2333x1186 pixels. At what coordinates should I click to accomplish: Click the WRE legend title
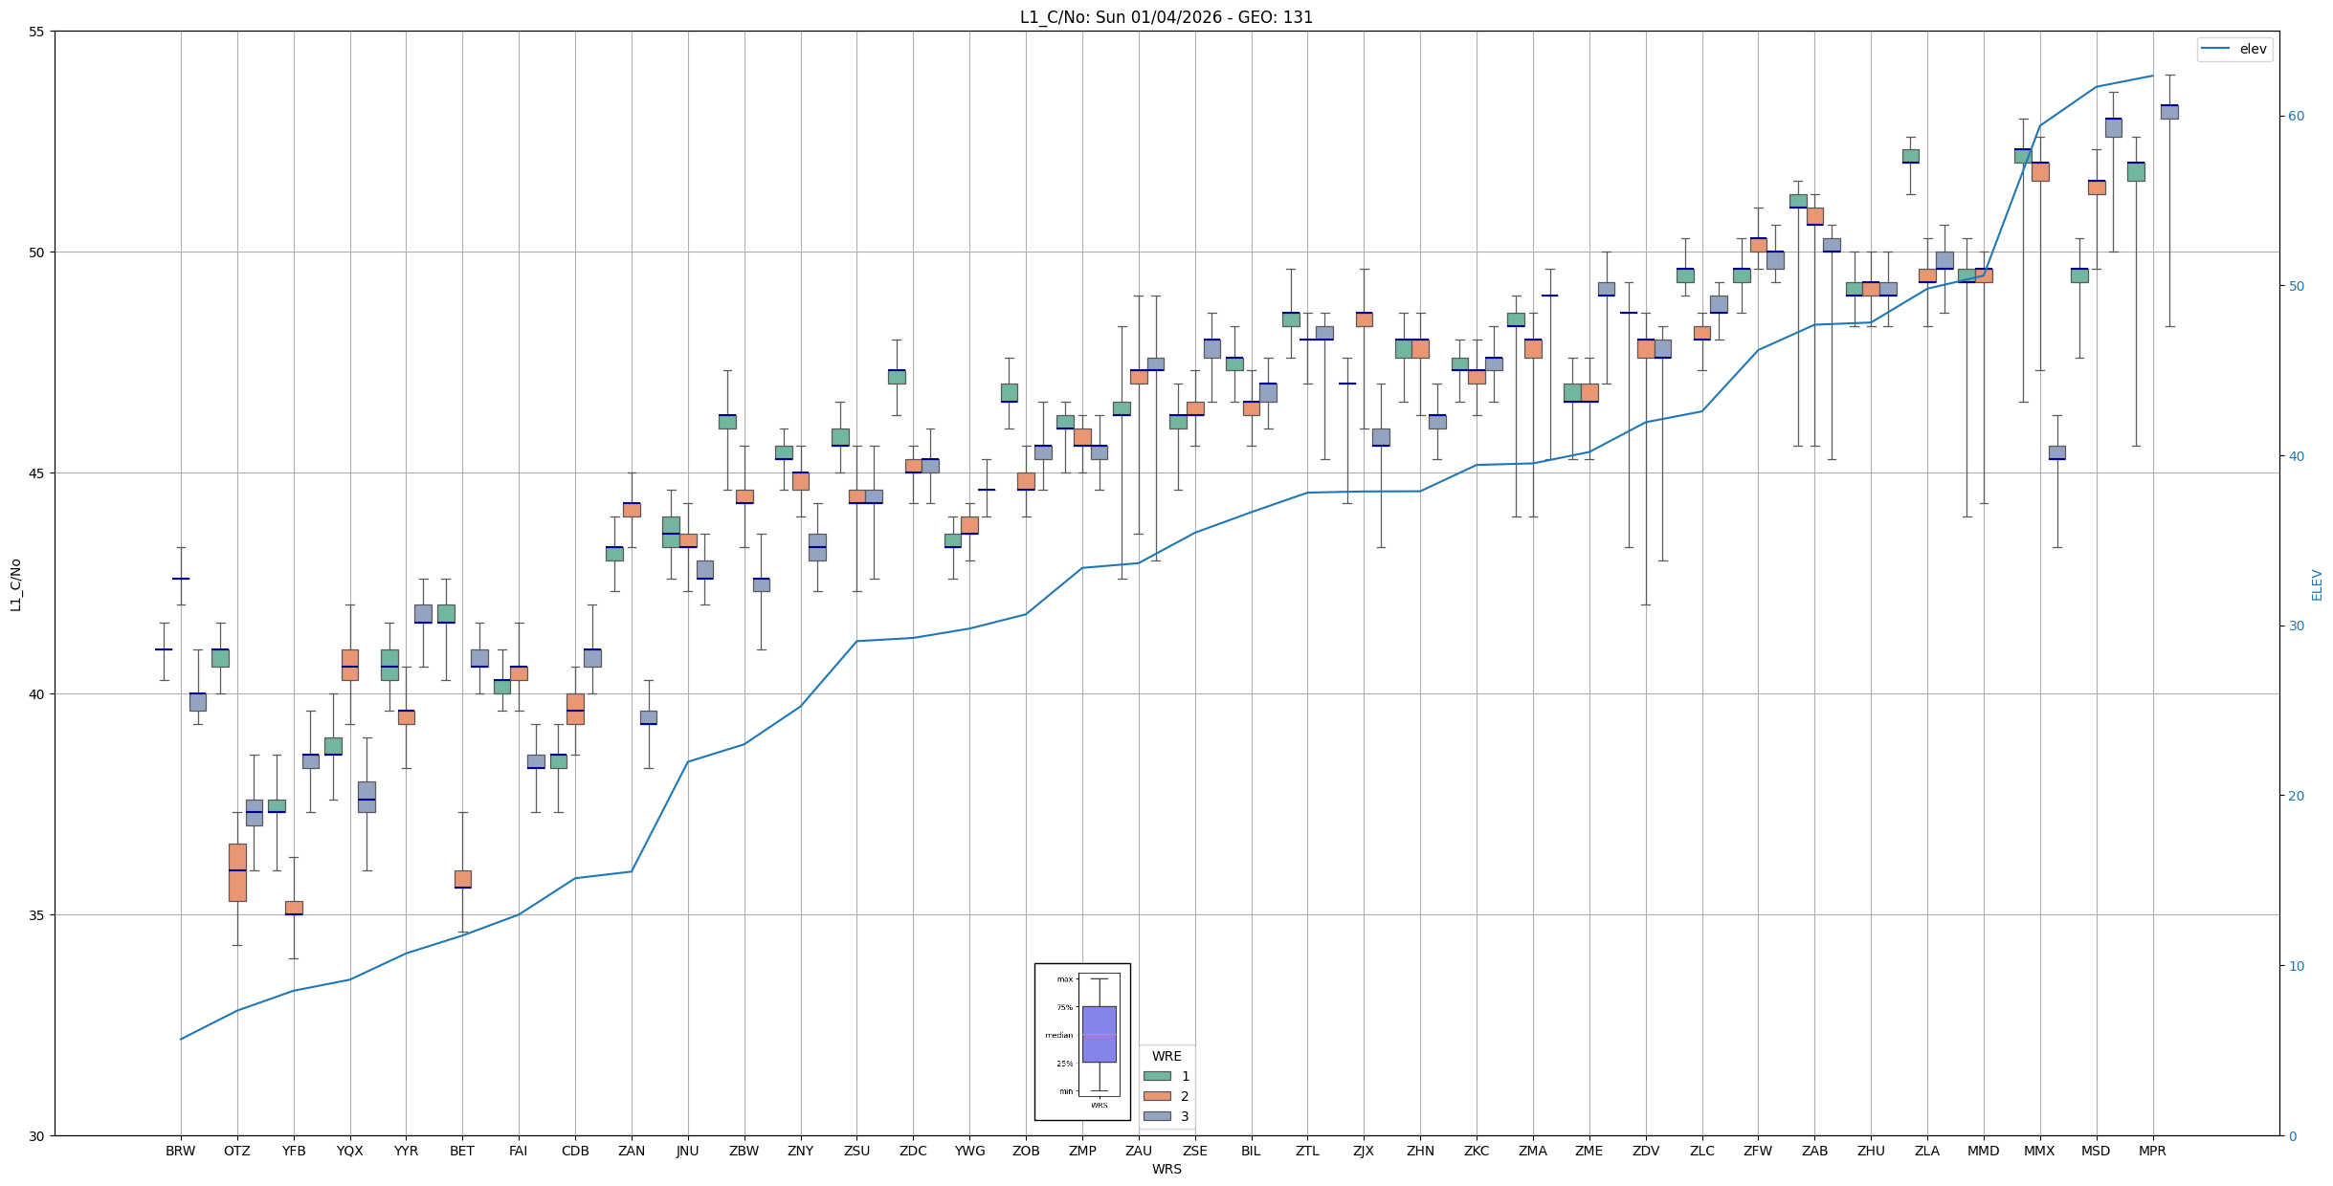1166,1056
